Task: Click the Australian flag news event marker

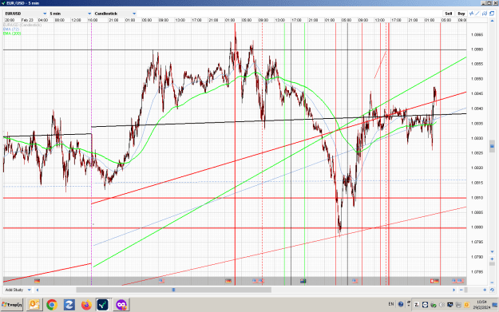Action: click(x=303, y=281)
